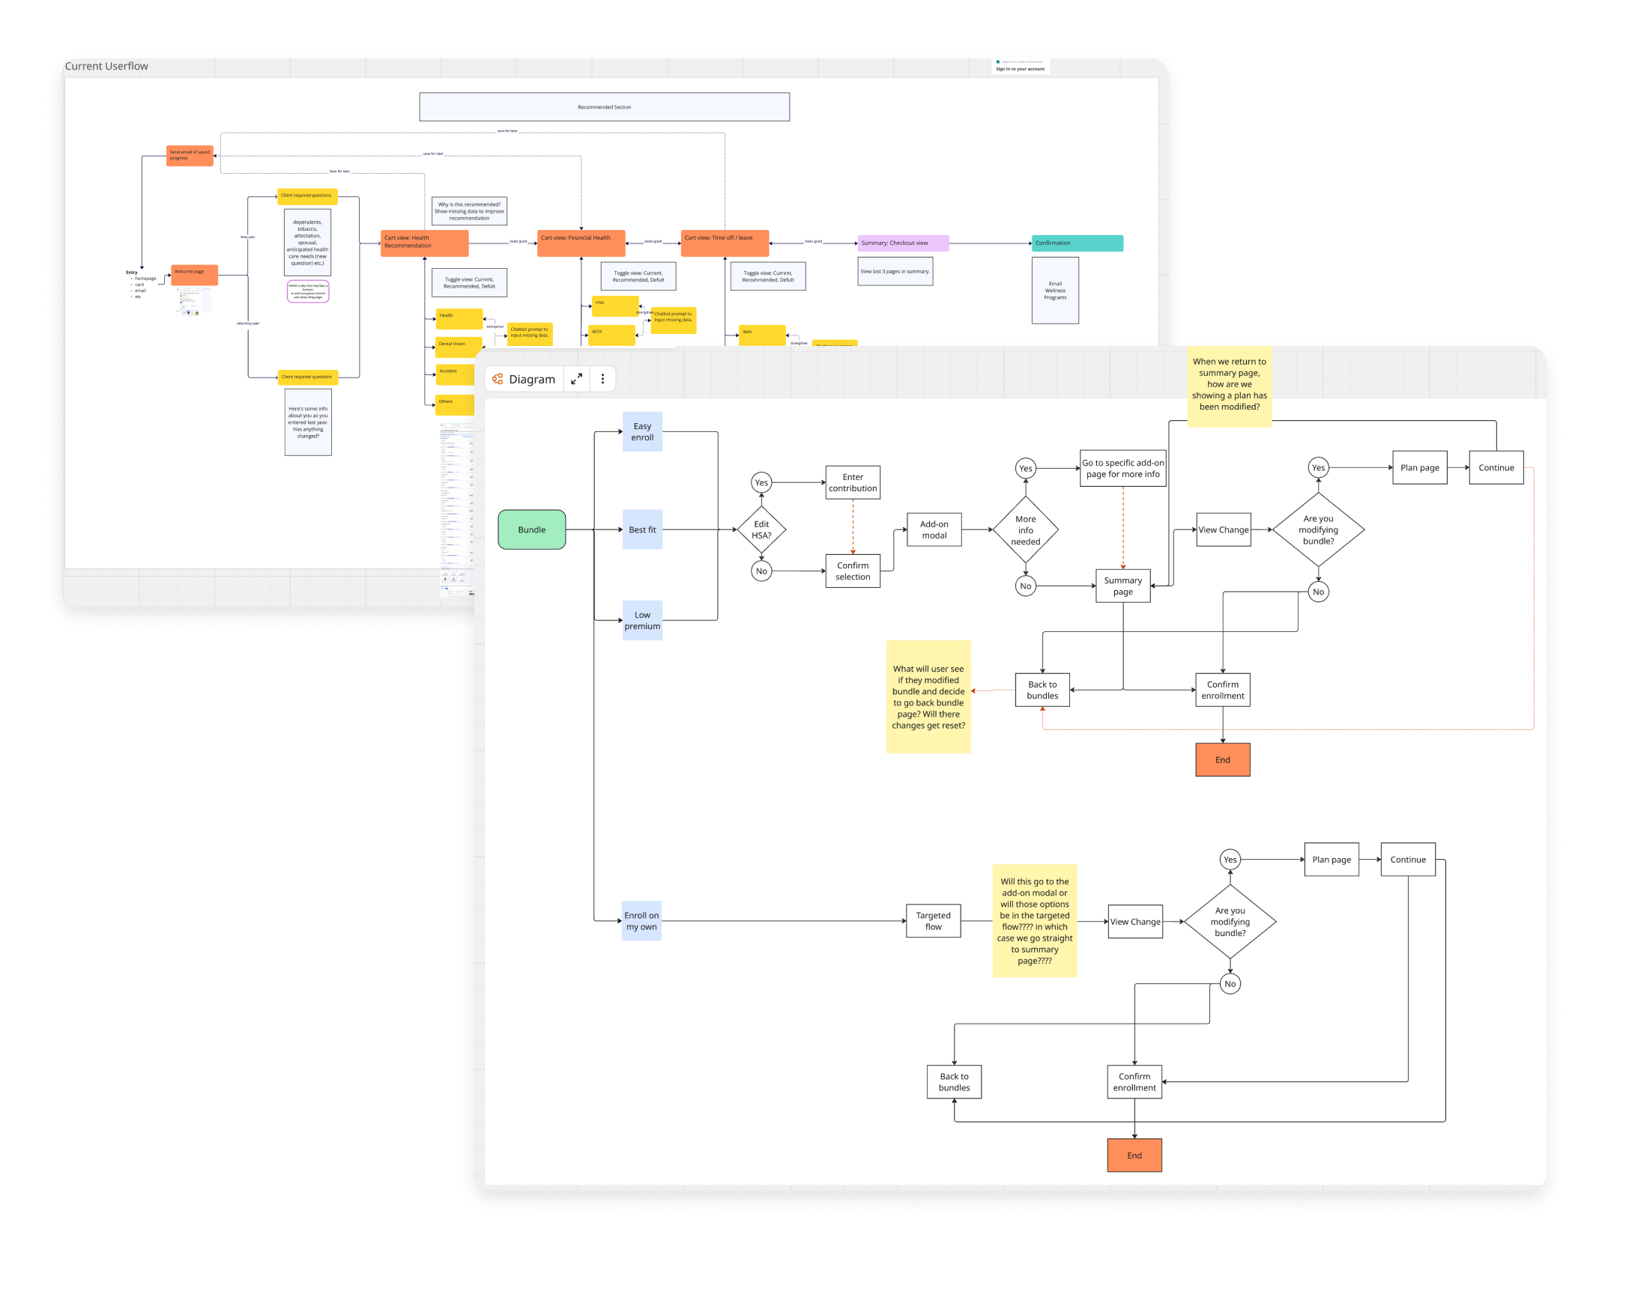Click the orange Diagram icon in toolbar
Screen dimensions: 1641x1294
point(498,379)
